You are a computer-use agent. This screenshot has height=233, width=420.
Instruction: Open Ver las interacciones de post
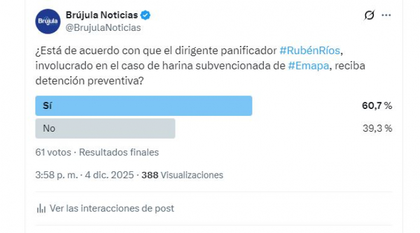click(x=112, y=208)
